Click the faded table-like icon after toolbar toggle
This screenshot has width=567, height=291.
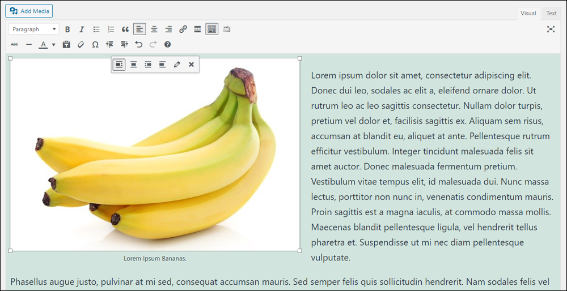[x=226, y=29]
